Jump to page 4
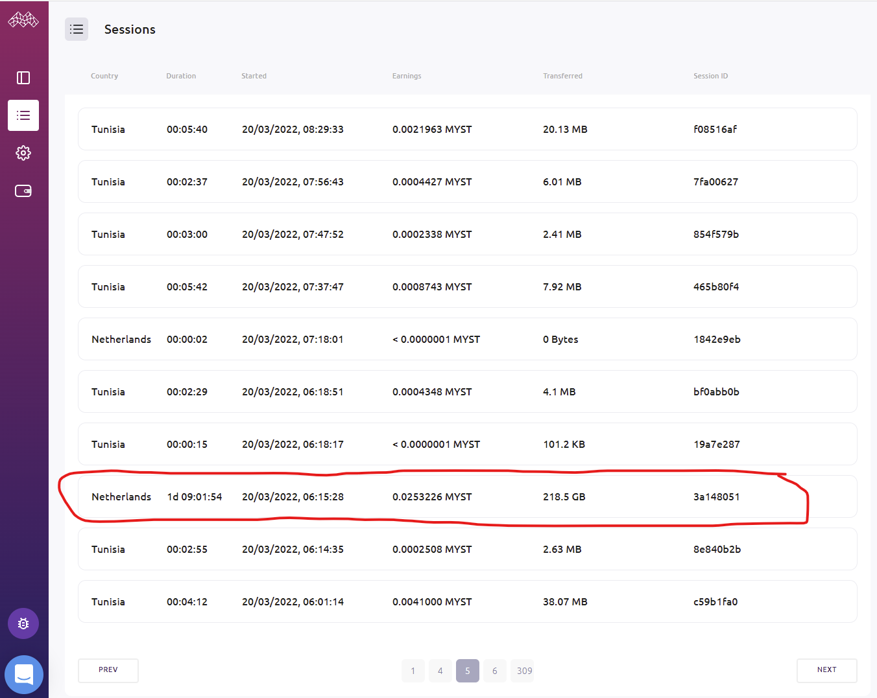The image size is (877, 698). (x=440, y=671)
